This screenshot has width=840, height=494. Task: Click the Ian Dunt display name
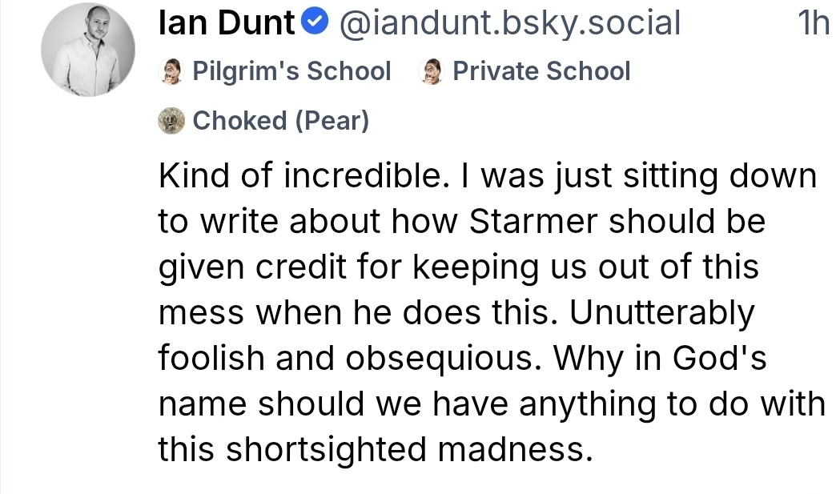click(227, 23)
